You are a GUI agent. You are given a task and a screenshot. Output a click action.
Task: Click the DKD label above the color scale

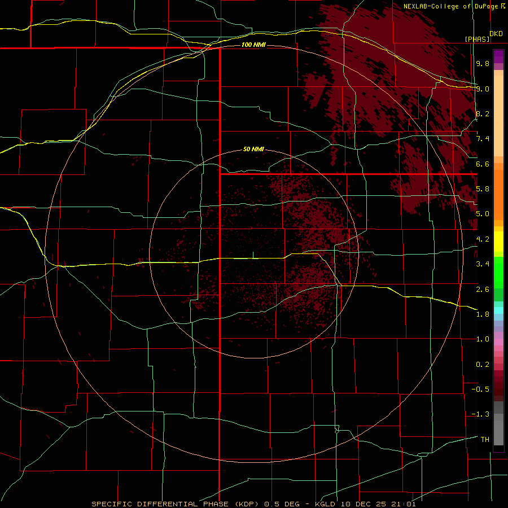496,33
